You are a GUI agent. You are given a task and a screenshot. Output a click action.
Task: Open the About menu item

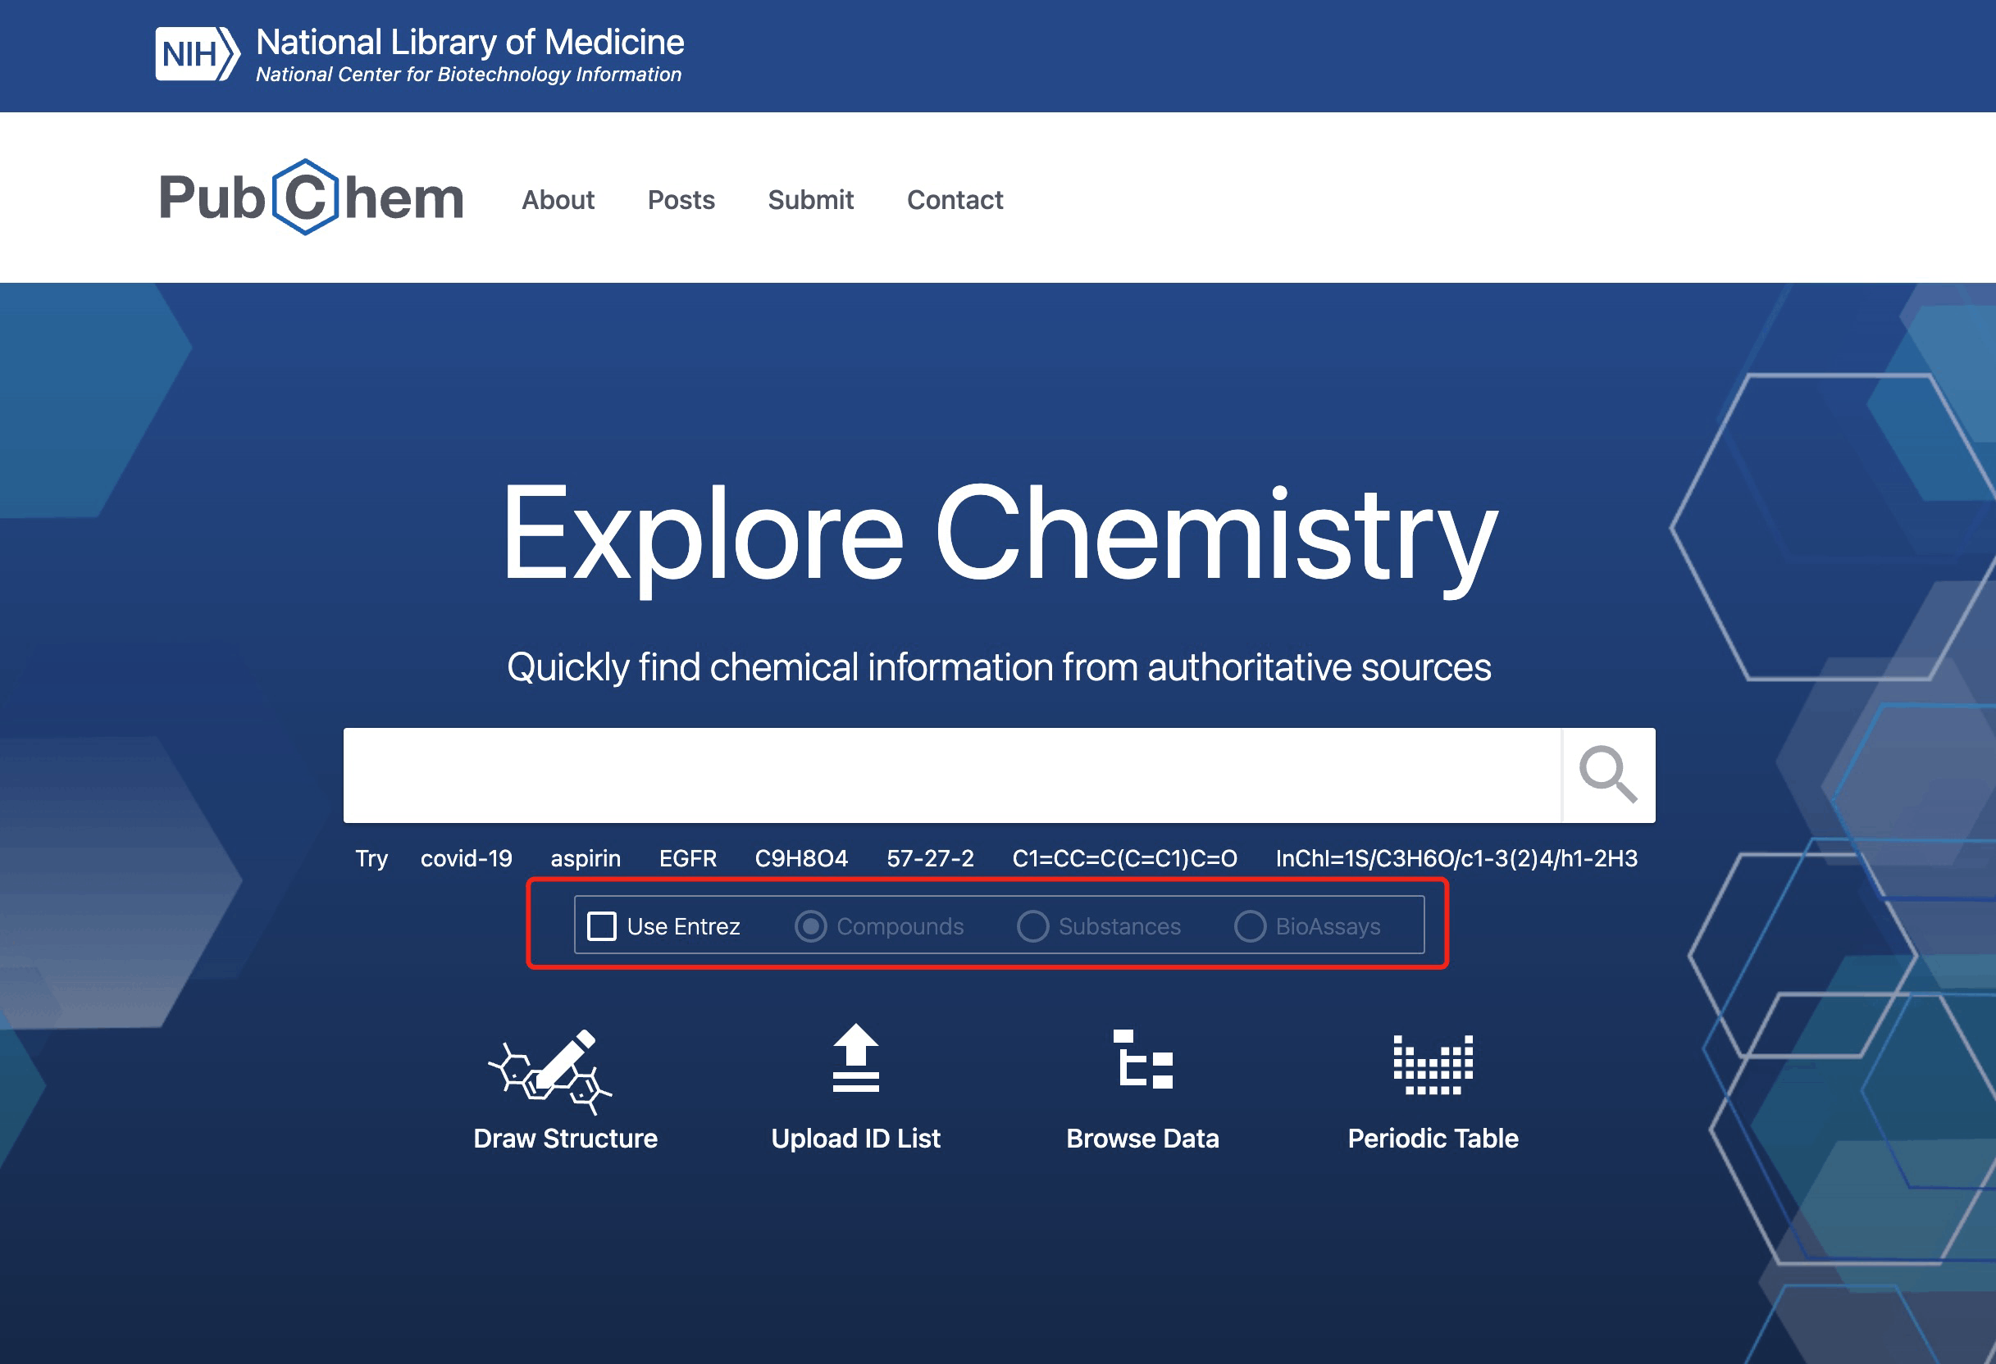click(x=558, y=200)
